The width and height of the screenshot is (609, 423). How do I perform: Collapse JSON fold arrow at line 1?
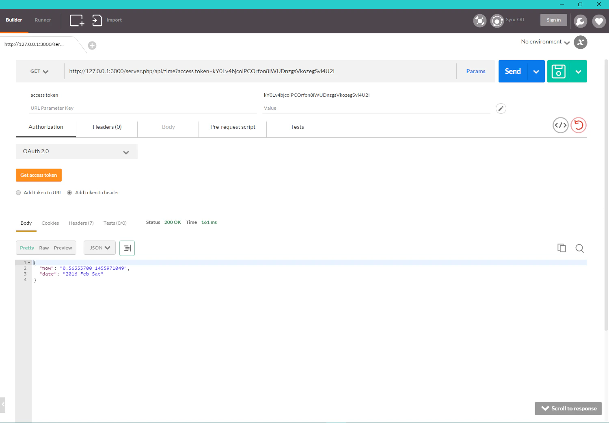click(x=29, y=262)
